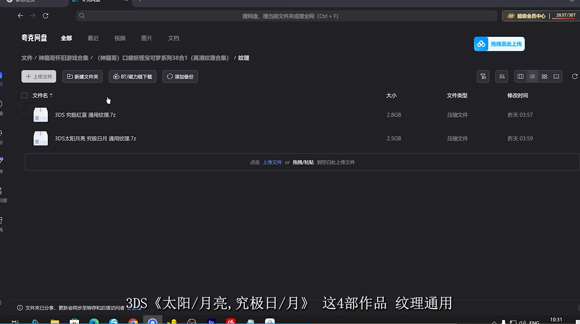The image size is (580, 324).
Task: Open the filter icon above the file list
Action: [483, 76]
